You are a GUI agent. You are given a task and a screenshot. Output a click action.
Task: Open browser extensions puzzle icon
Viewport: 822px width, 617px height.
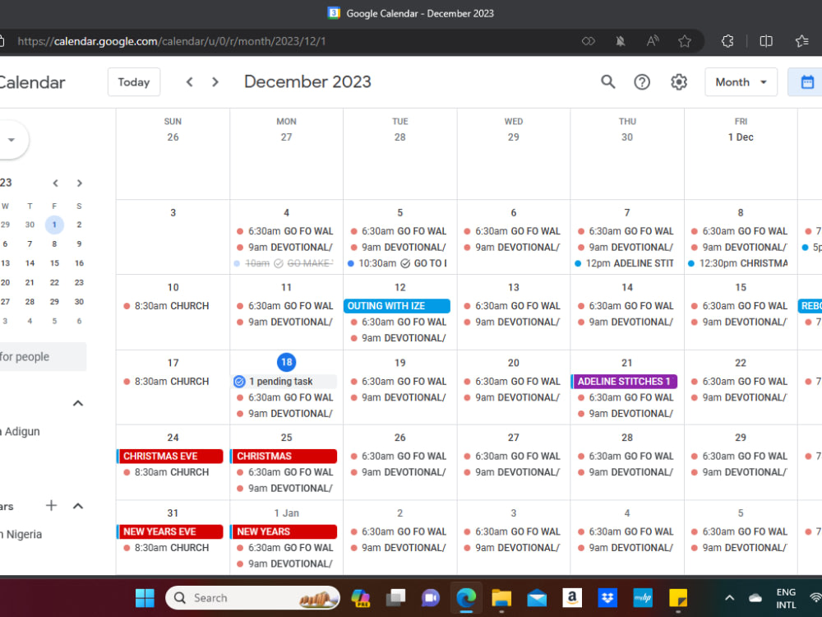click(x=727, y=41)
